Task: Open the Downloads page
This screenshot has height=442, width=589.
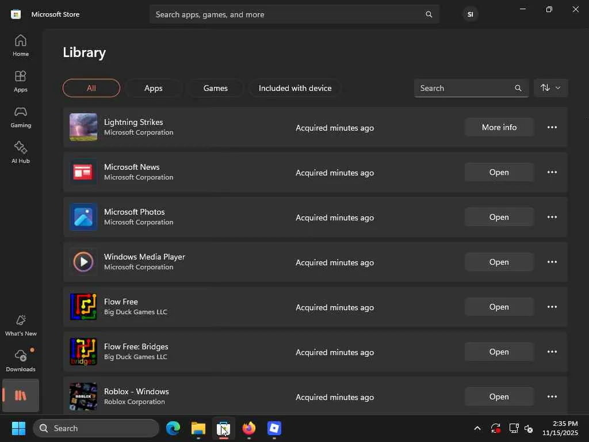Action: (x=21, y=361)
